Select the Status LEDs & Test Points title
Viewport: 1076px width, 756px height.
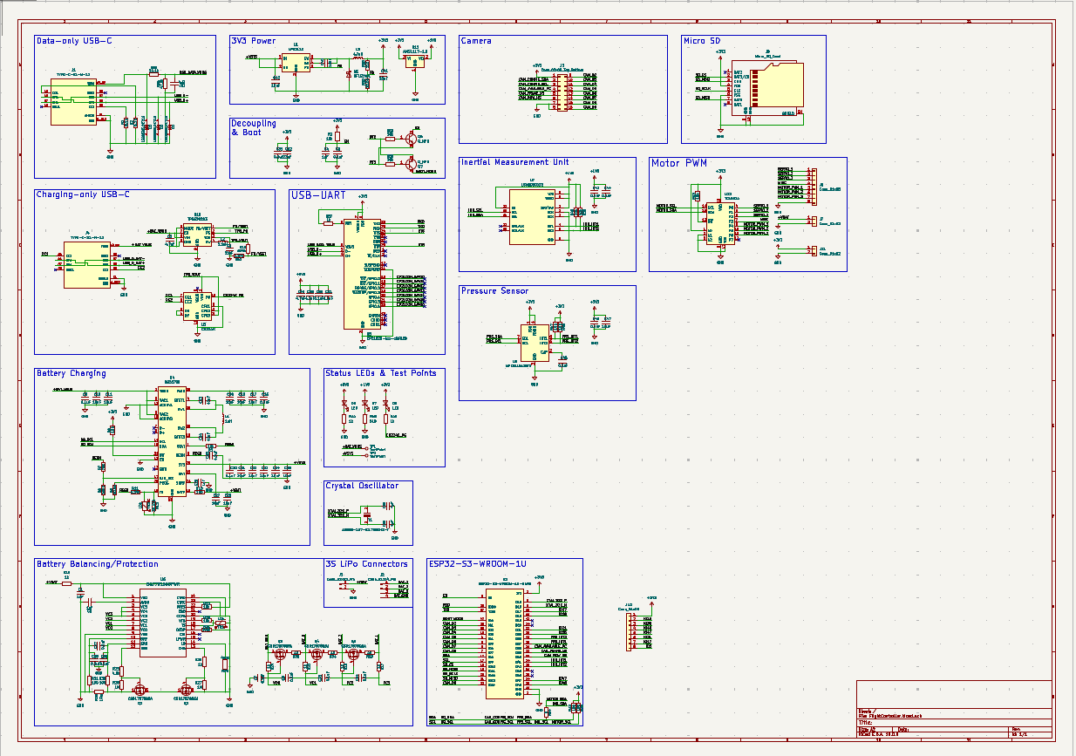380,373
